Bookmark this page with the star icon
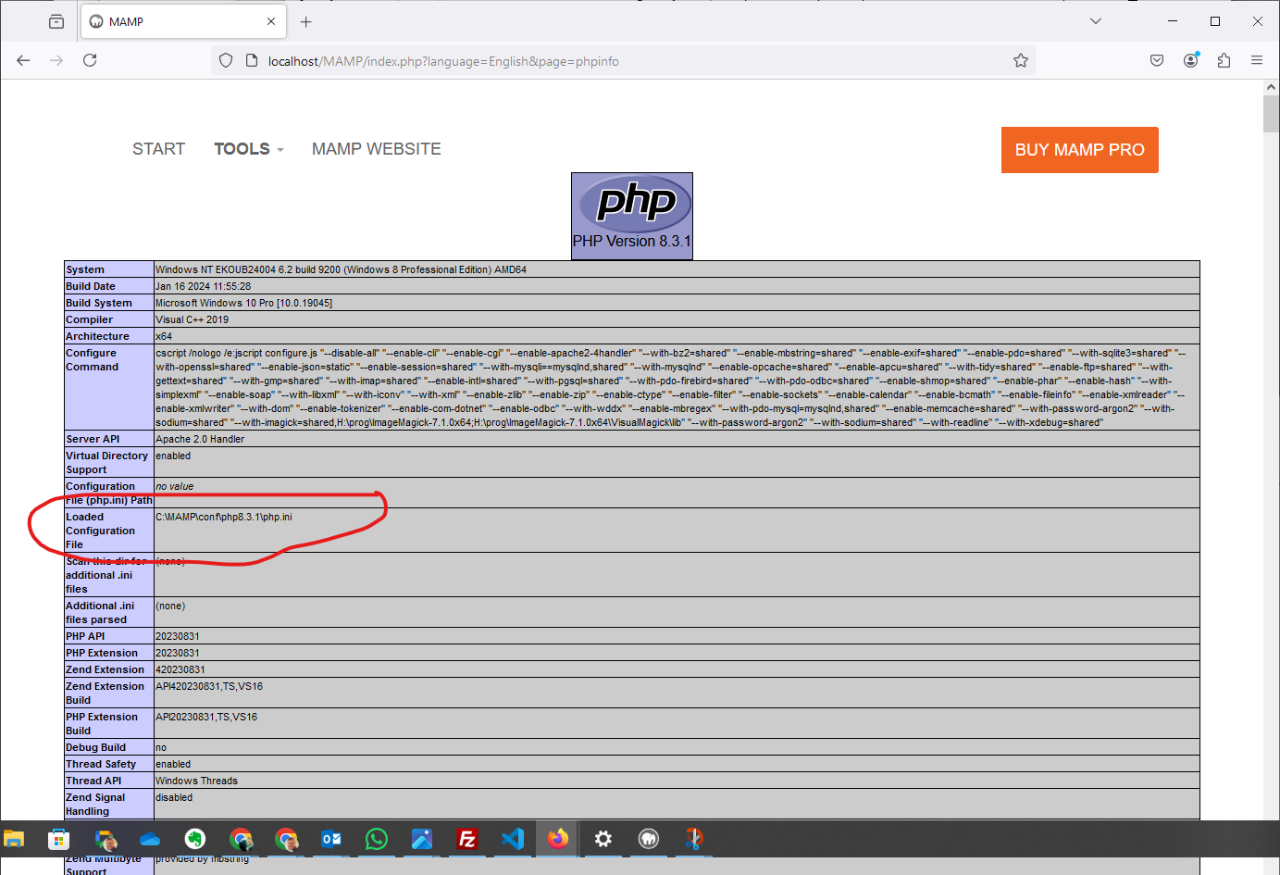The height and width of the screenshot is (875, 1280). [x=1020, y=61]
